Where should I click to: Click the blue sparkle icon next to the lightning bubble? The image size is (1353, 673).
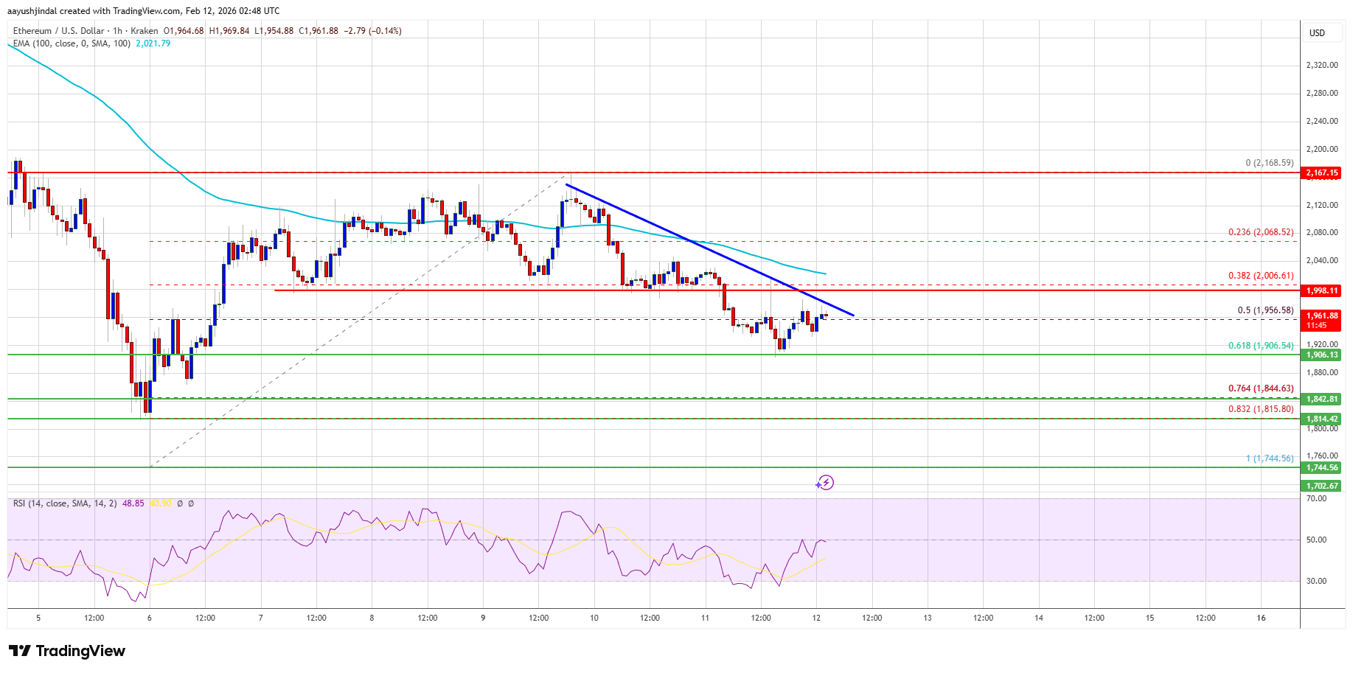[818, 486]
